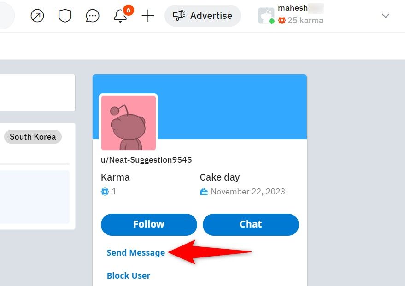Click the u/Neat-Suggestion9545 username
Viewport: 405px width, 286px height.
tap(146, 160)
